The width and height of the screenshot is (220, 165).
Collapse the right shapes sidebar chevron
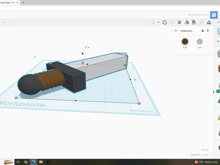(213, 92)
